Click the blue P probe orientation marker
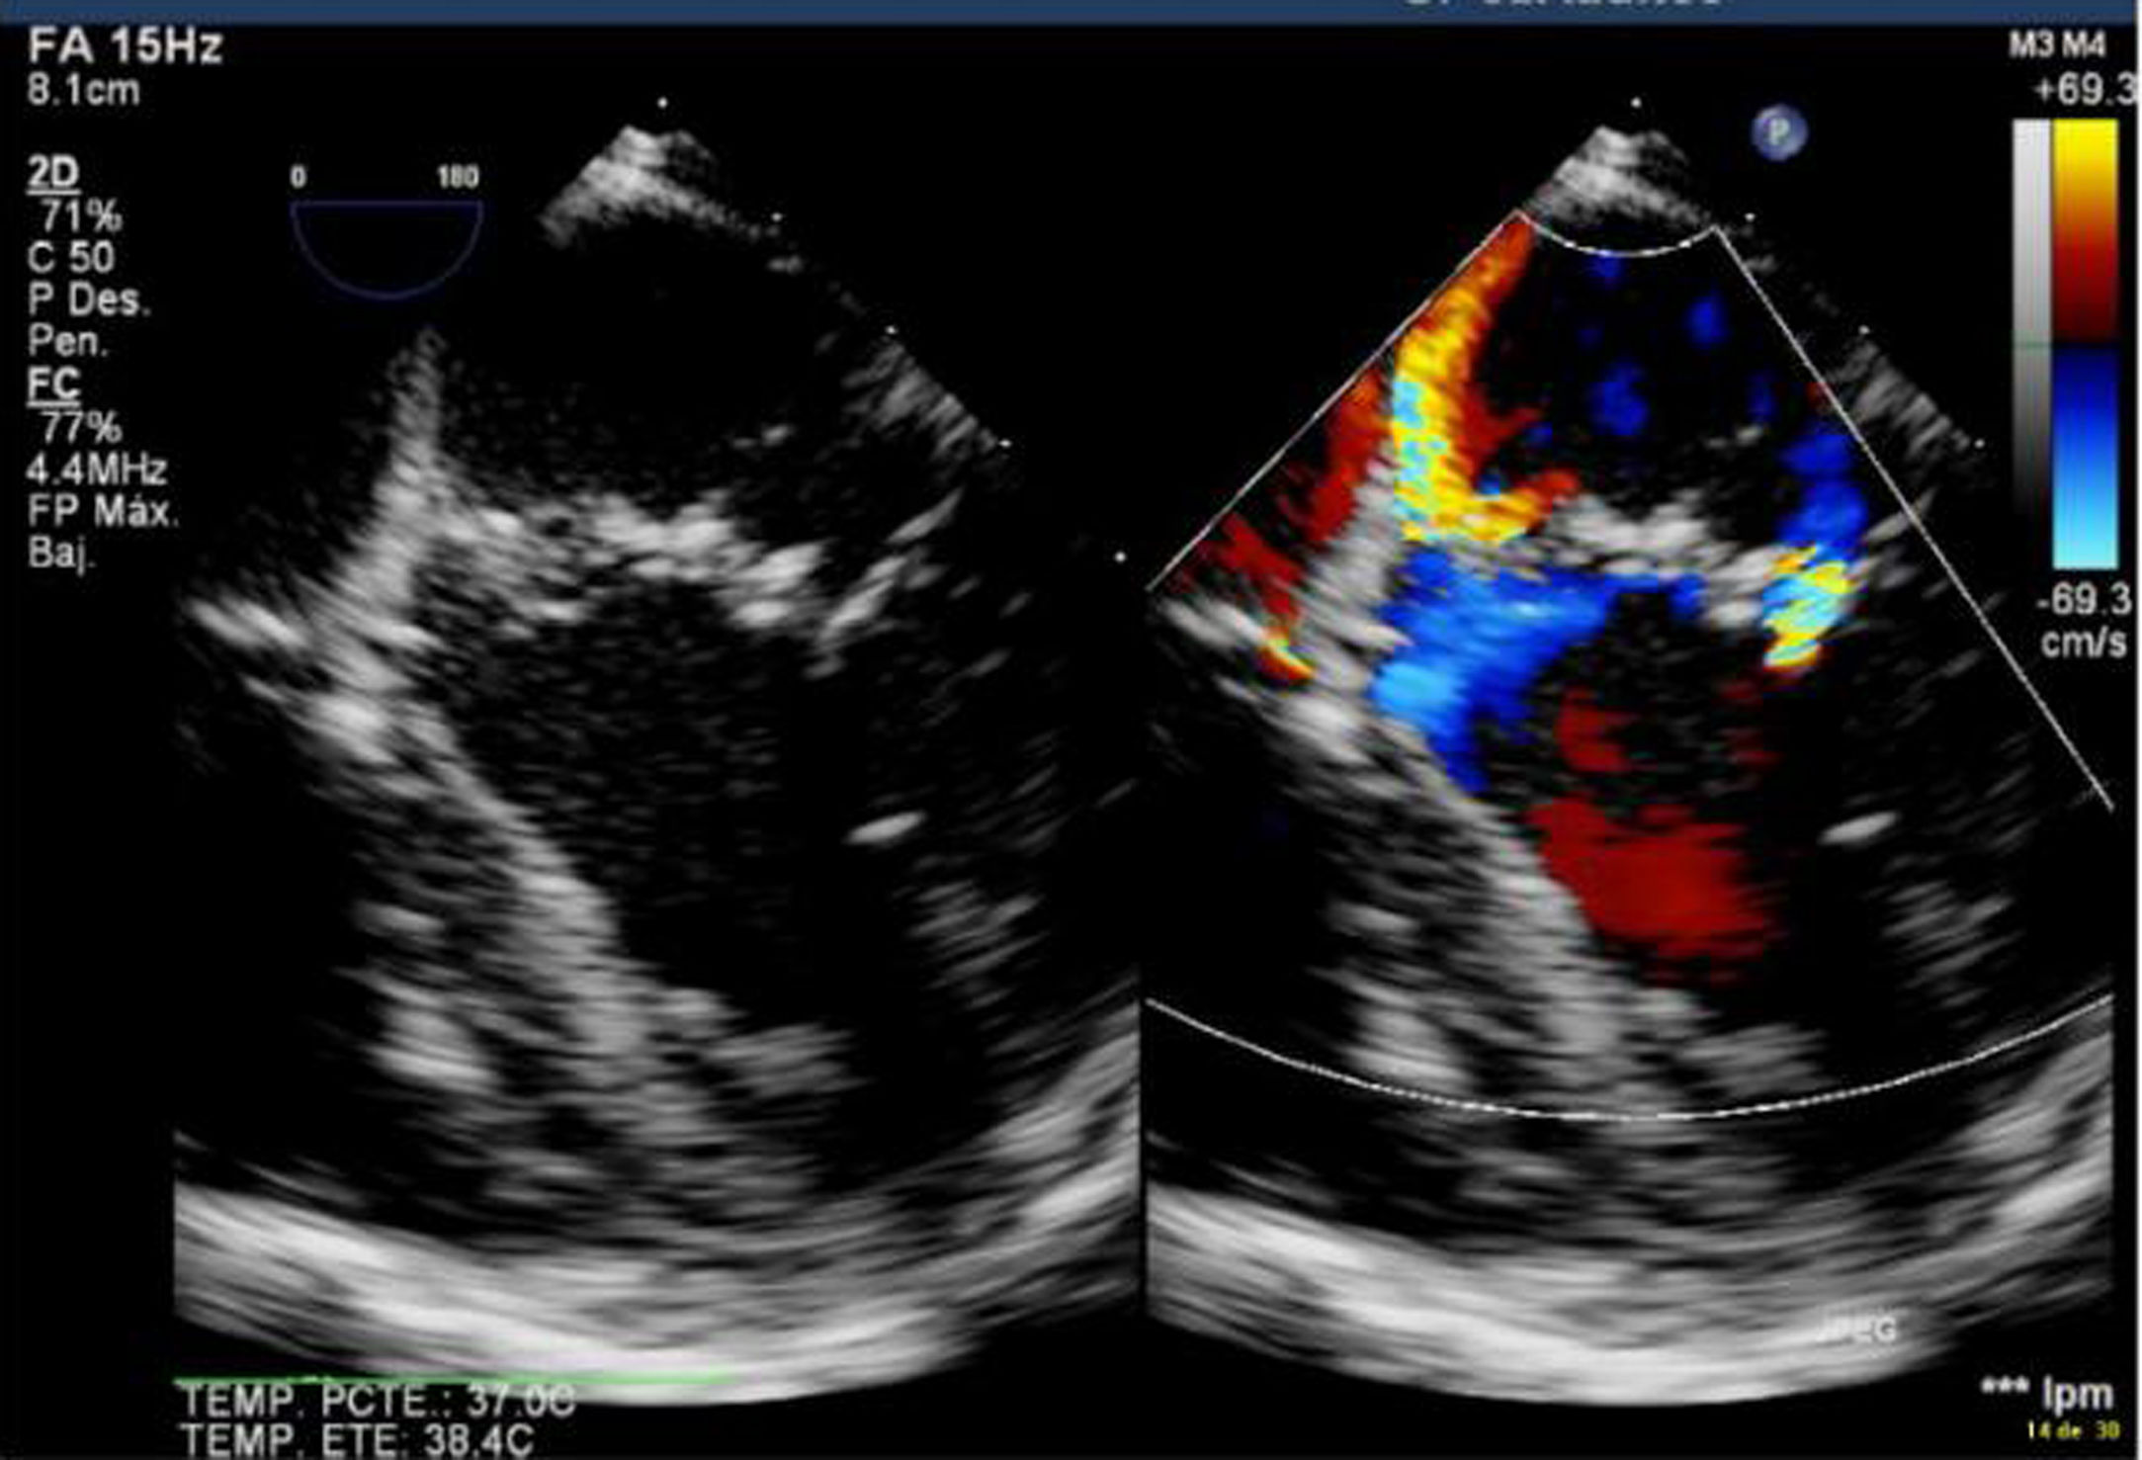The height and width of the screenshot is (1460, 2142). [1780, 132]
